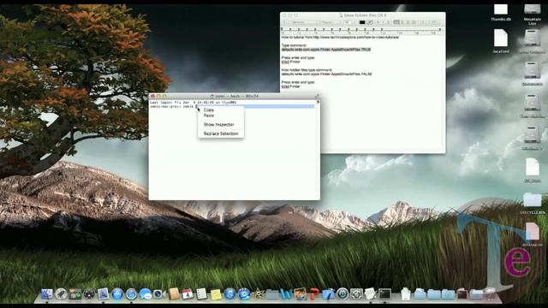Select Mountain Lion drive on desktop
548x308 pixels.
tap(533, 14)
